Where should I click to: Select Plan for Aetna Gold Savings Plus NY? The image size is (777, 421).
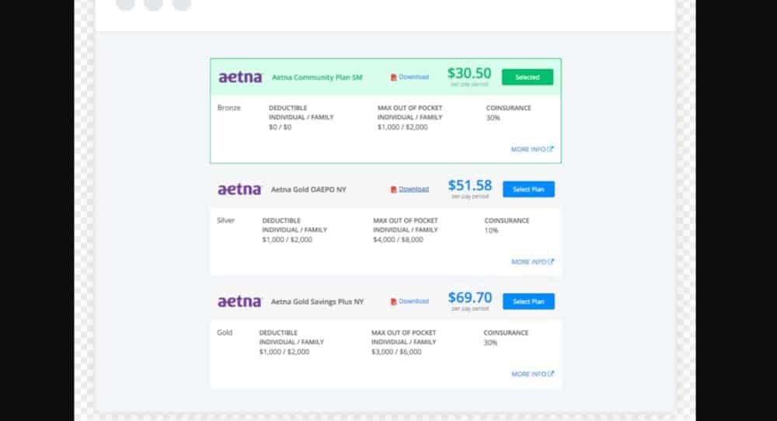pos(528,301)
